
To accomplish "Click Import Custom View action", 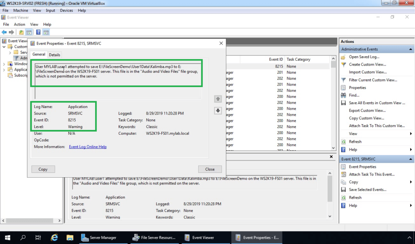I will coord(368,72).
